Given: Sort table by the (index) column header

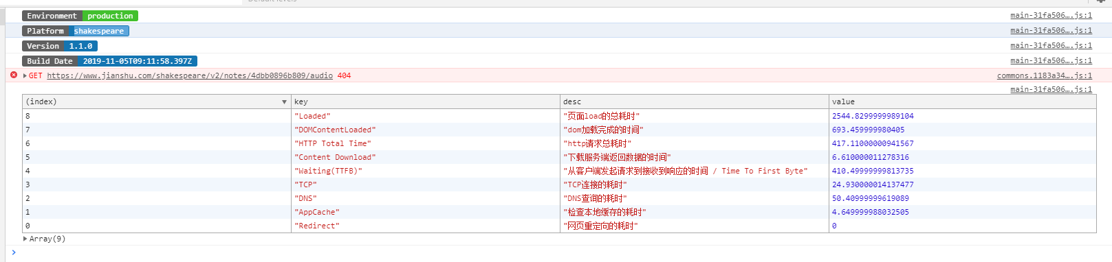Looking at the screenshot, I should coord(157,102).
